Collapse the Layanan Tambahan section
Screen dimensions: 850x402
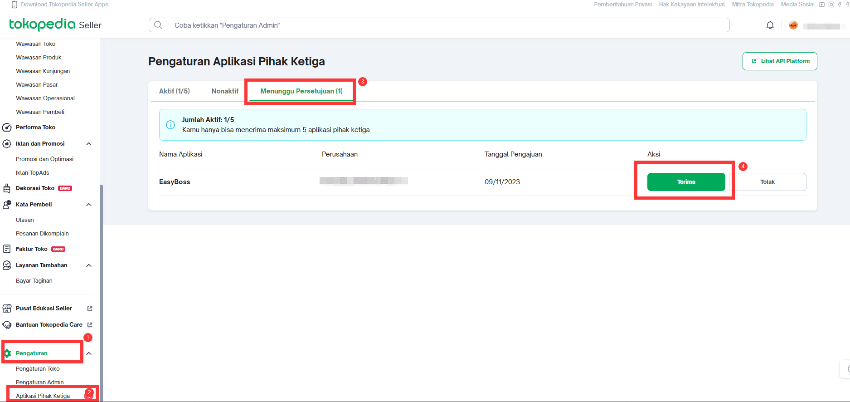coord(89,265)
